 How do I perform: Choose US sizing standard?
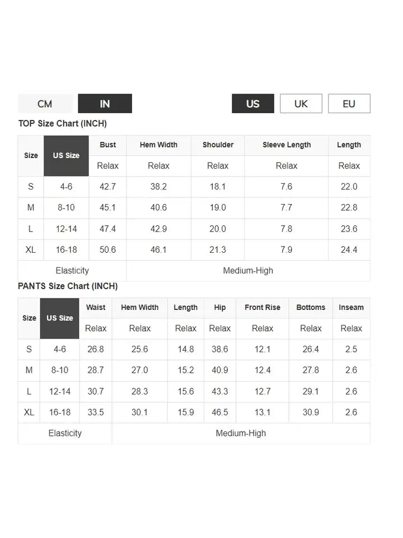pyautogui.click(x=253, y=104)
